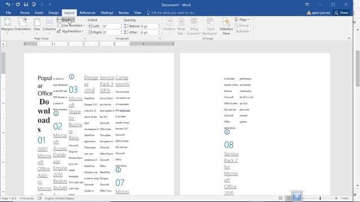Click Service Pack 2 for Microsoft Office 2010 link
Screen dimensions: 360x202
(231, 173)
